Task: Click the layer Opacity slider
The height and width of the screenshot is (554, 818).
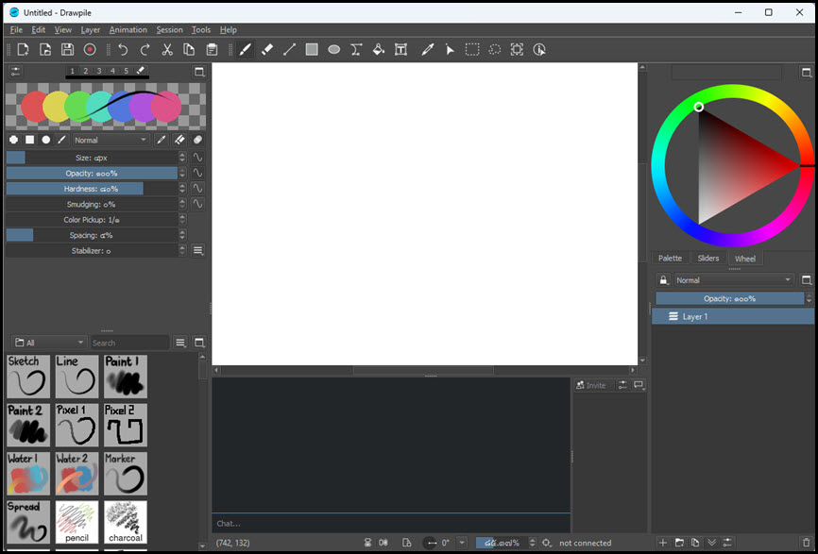Action: click(x=729, y=298)
